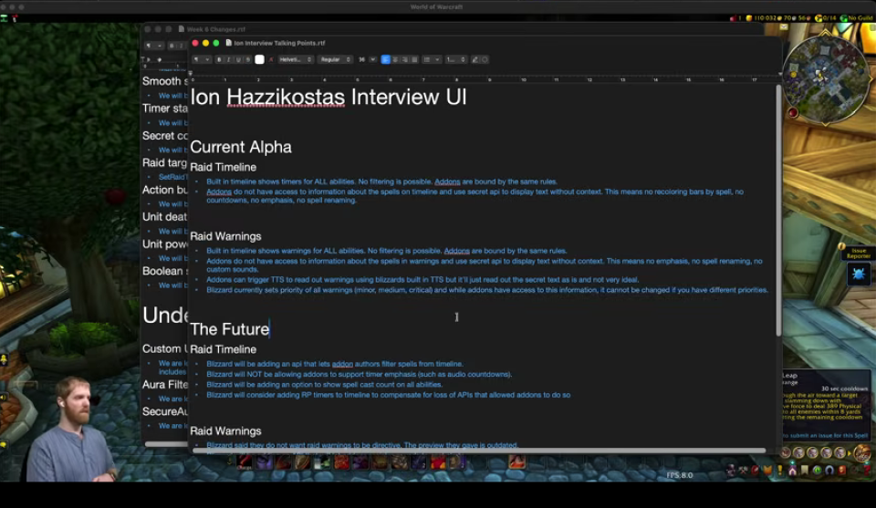
Task: Click the large portrait button at bag bar end
Action: [x=862, y=452]
